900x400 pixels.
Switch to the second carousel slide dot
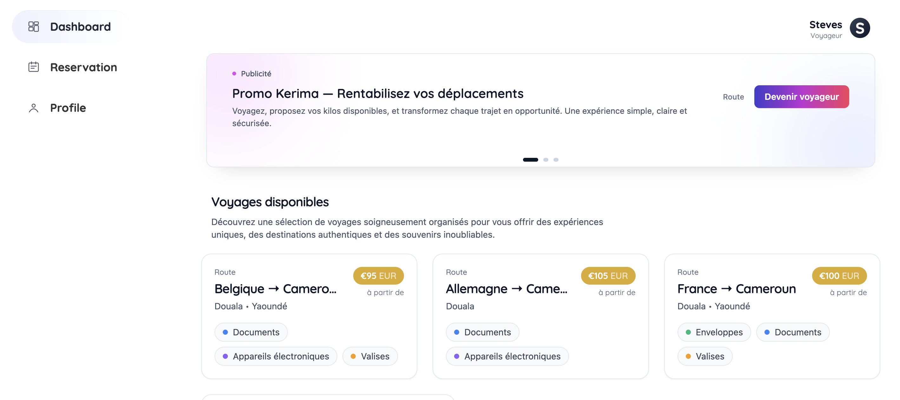pyautogui.click(x=546, y=159)
